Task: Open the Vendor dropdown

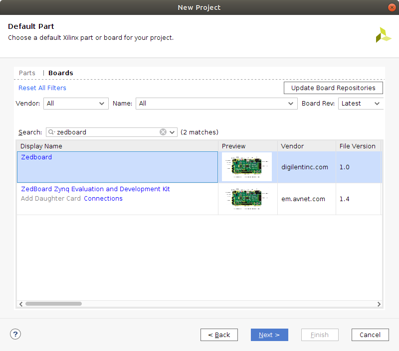Action: pos(76,104)
